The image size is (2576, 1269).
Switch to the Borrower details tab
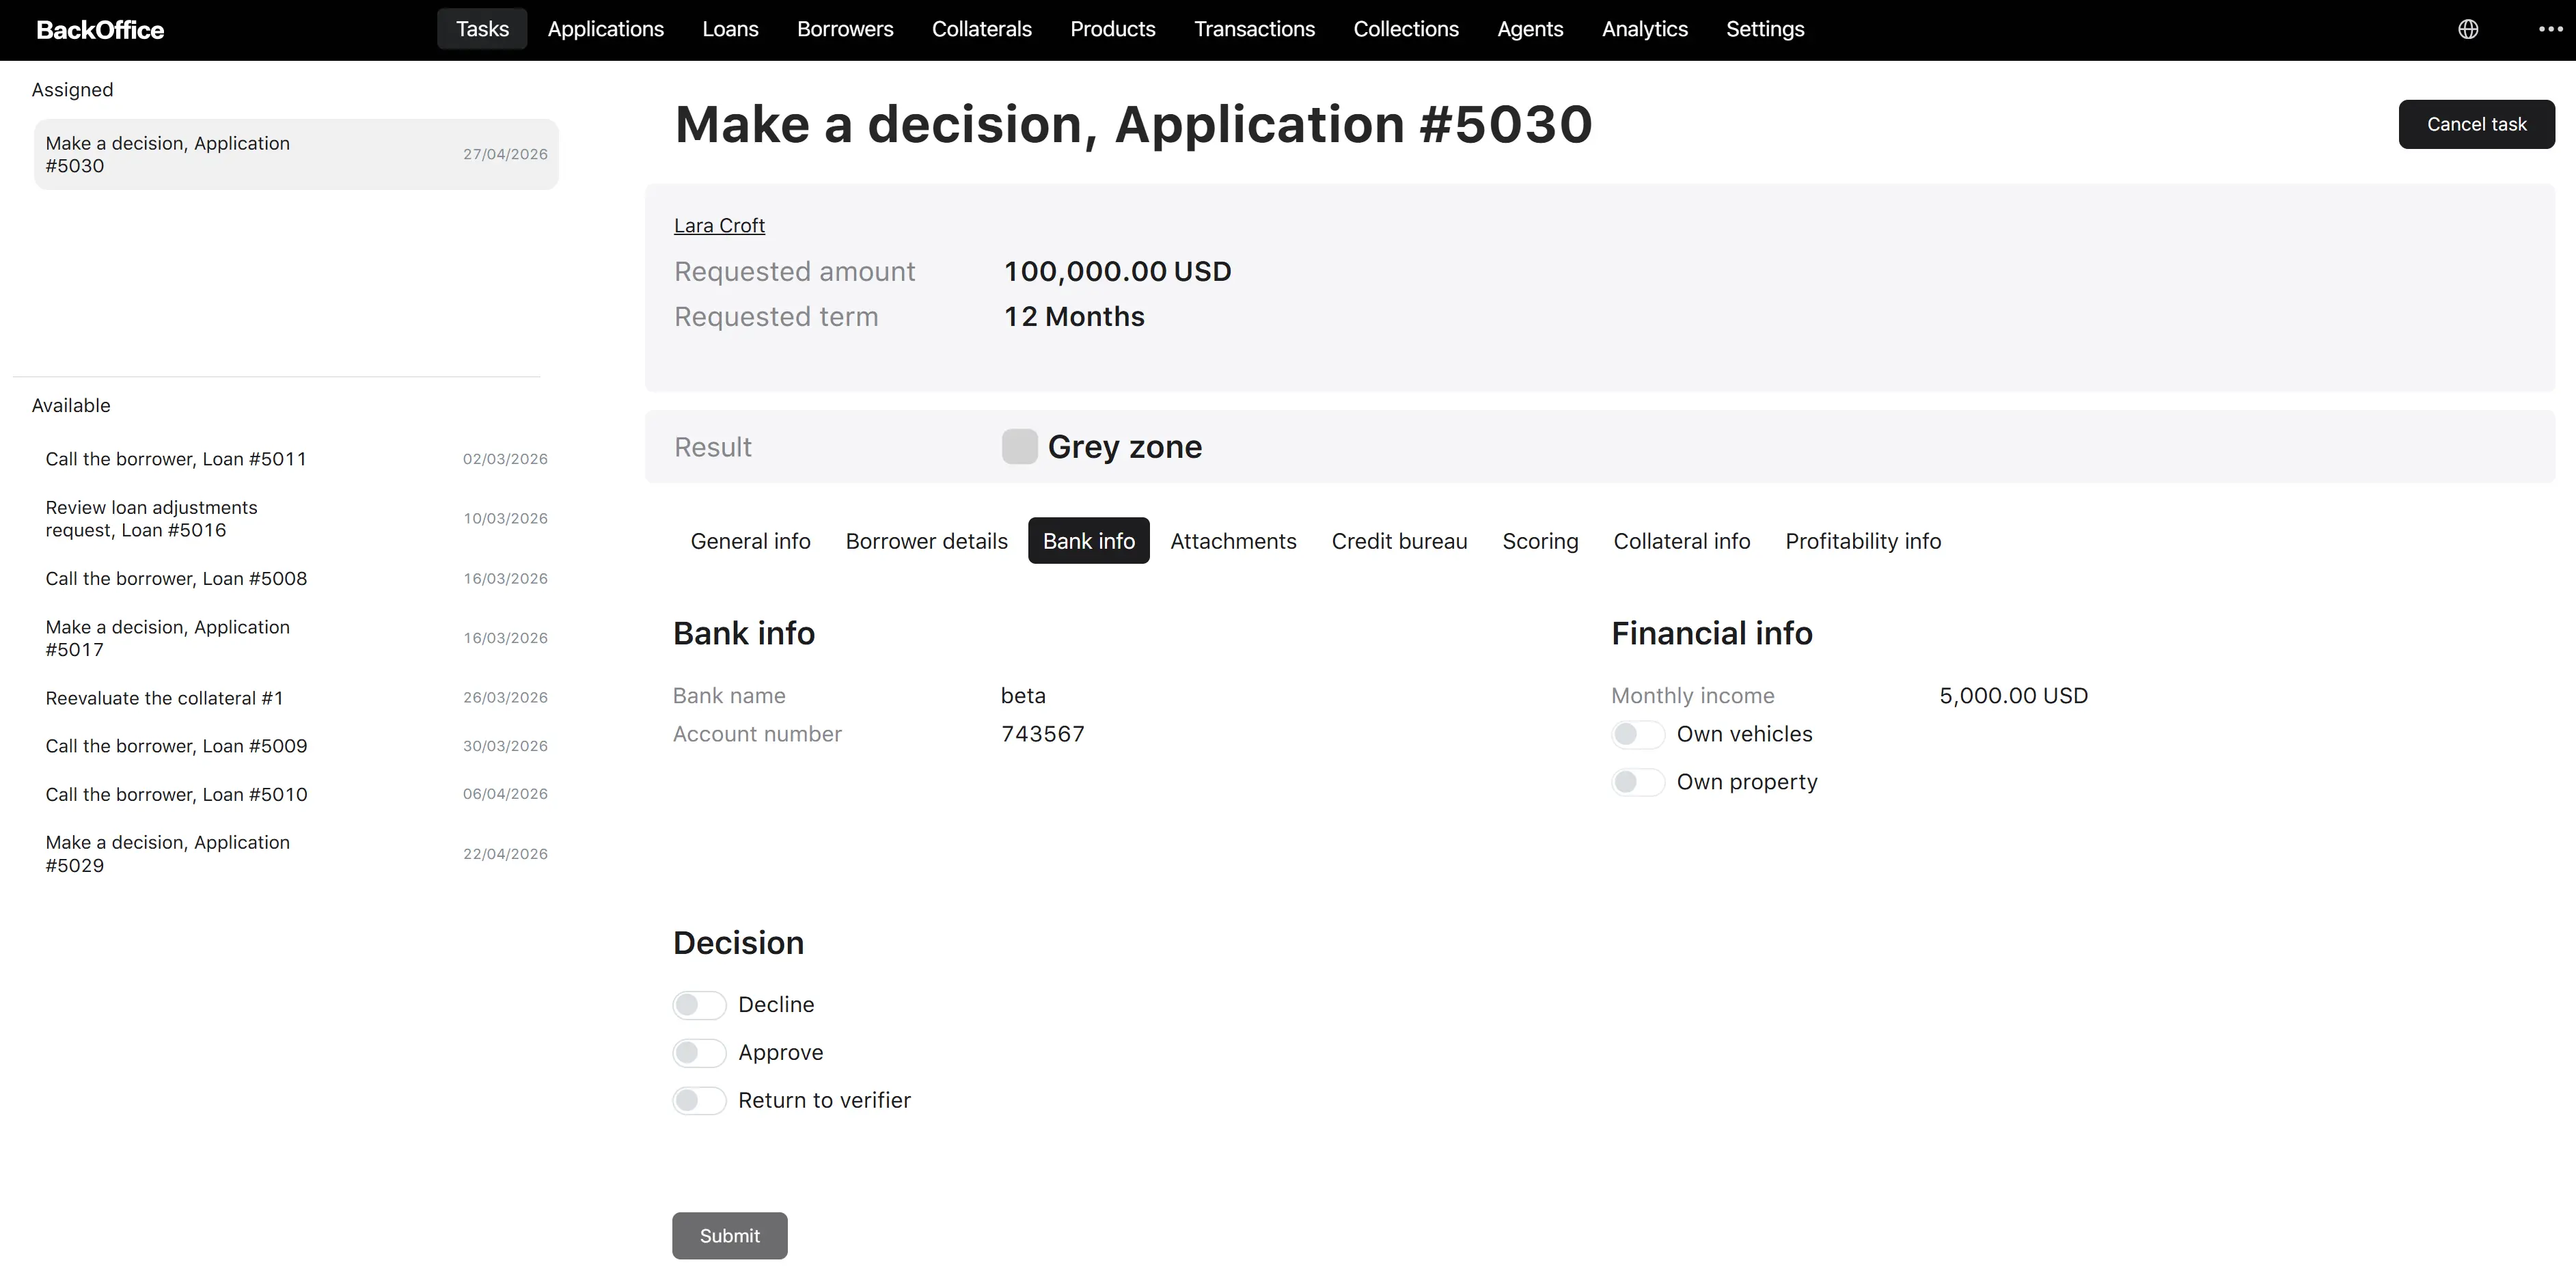[x=927, y=541]
